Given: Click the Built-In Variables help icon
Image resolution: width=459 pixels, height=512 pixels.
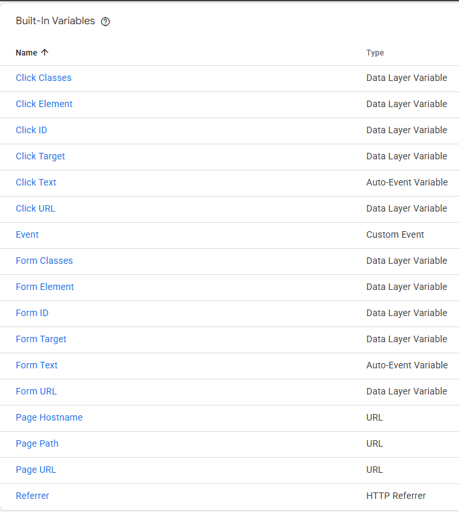Looking at the screenshot, I should [106, 22].
